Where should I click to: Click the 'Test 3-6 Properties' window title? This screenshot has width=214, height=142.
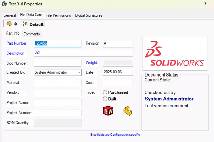click(25, 4)
